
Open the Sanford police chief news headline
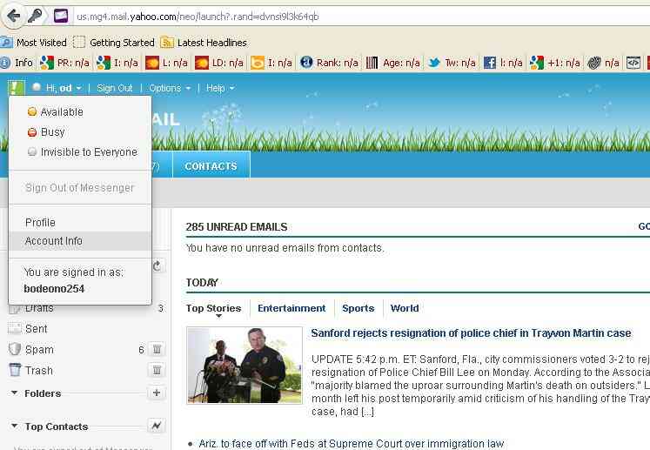coord(471,333)
